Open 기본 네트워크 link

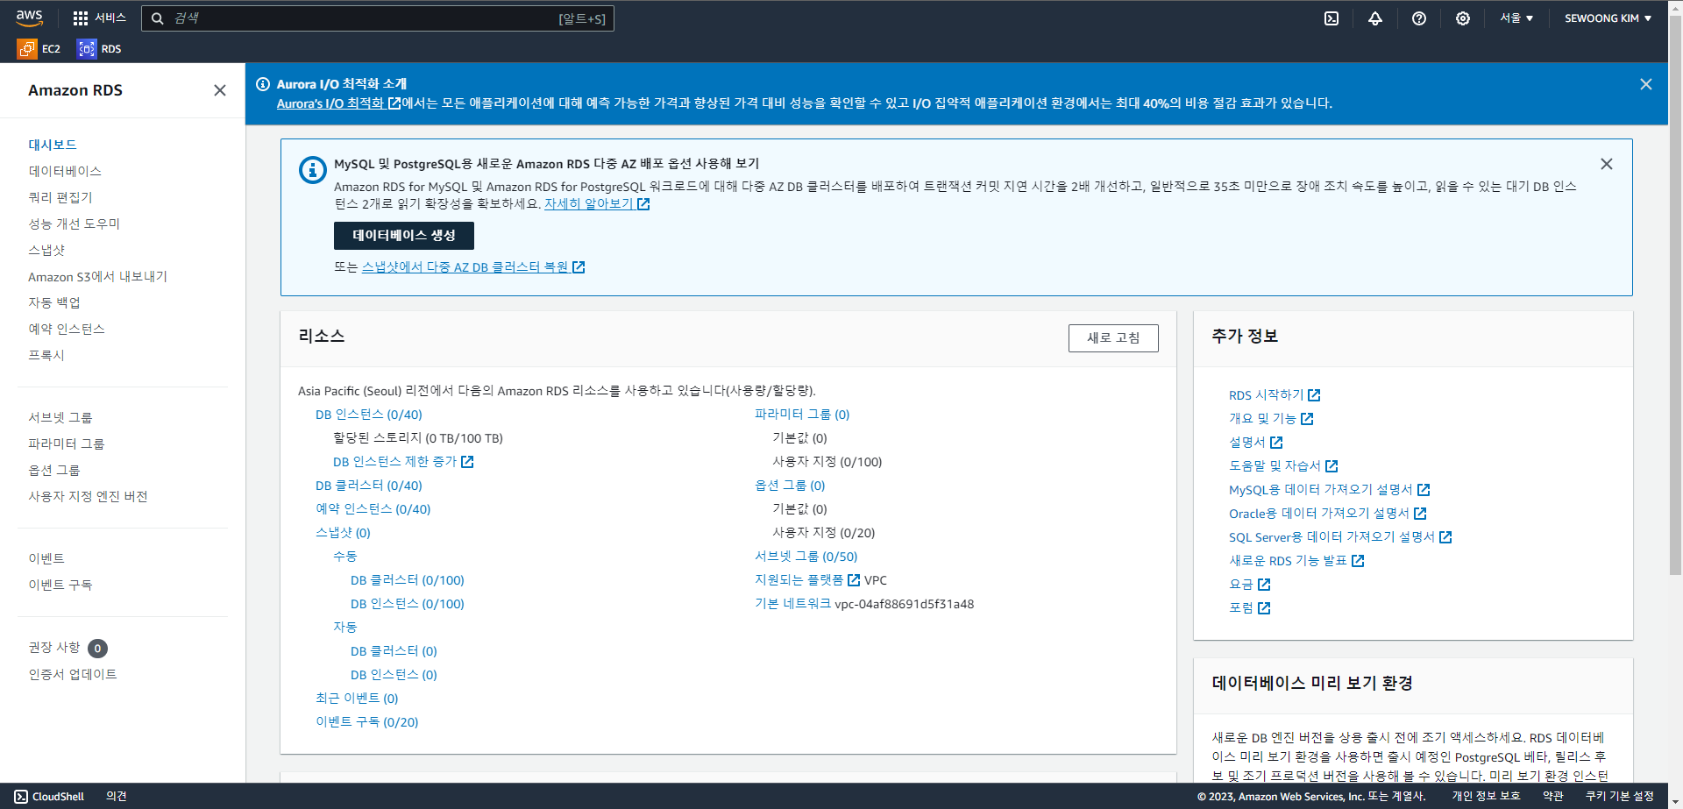click(792, 604)
